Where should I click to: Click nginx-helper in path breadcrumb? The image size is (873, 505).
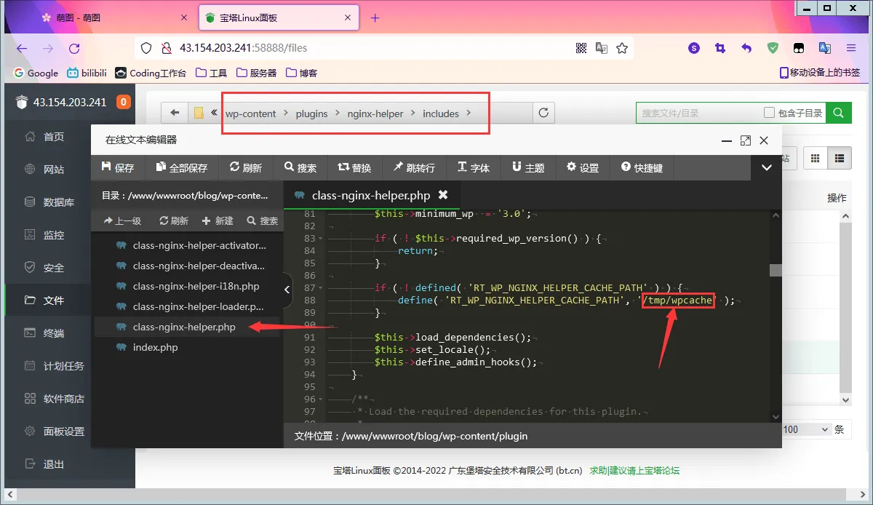pos(375,114)
